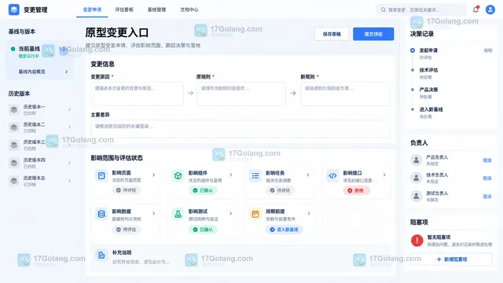503x283 pixels.
Task: Click the 测试负责人 avatar icon
Action: point(417,196)
